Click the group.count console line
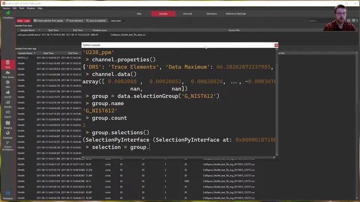 click(x=109, y=118)
